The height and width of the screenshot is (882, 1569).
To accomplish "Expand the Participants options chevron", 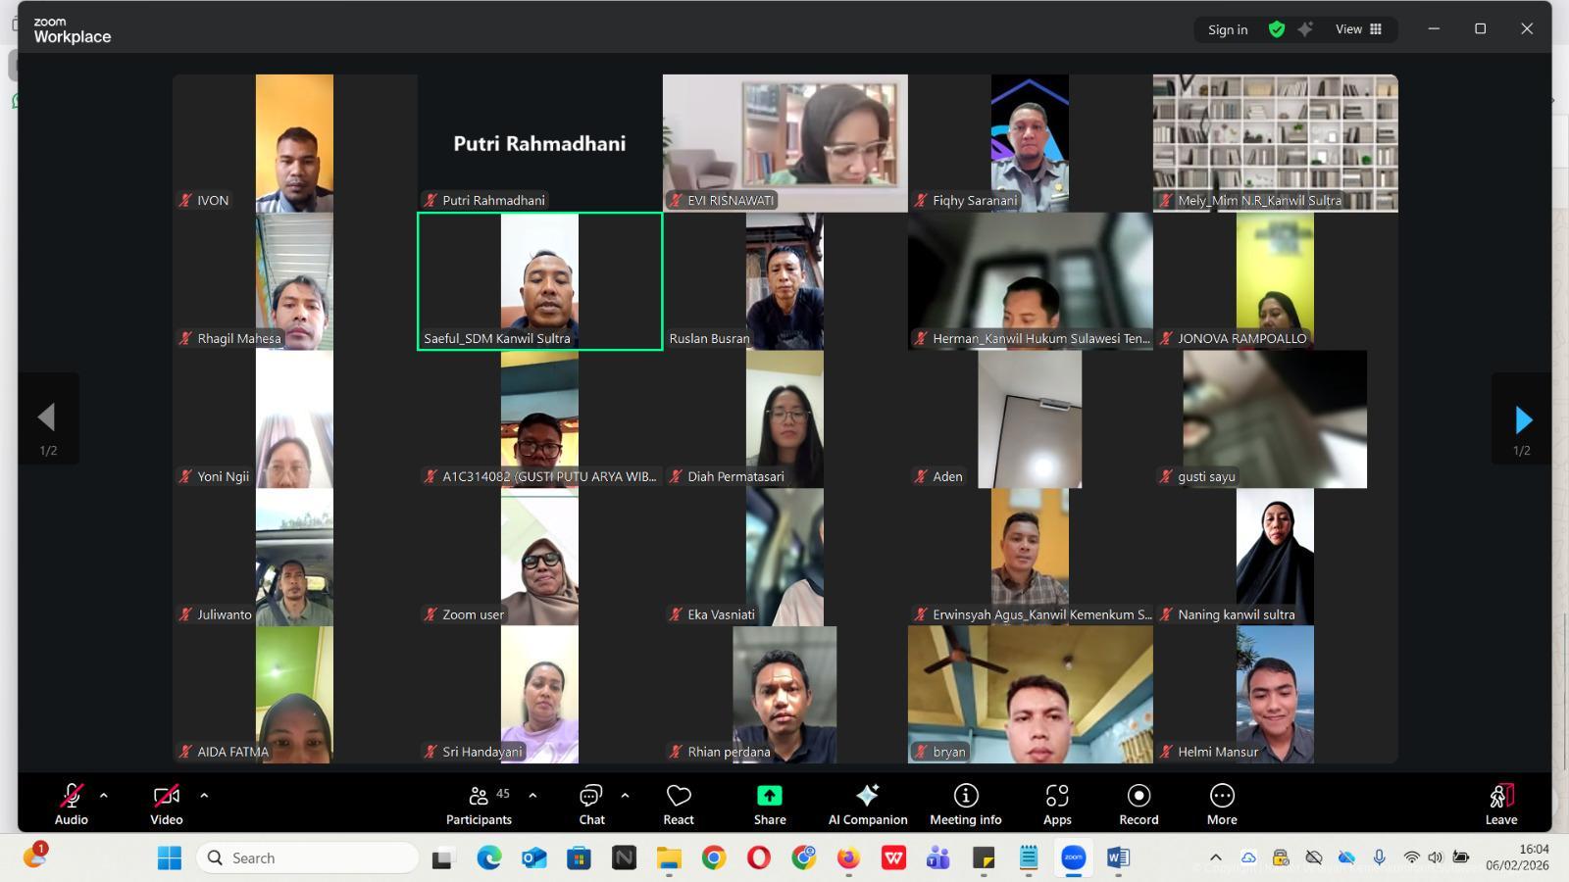I will tap(532, 796).
